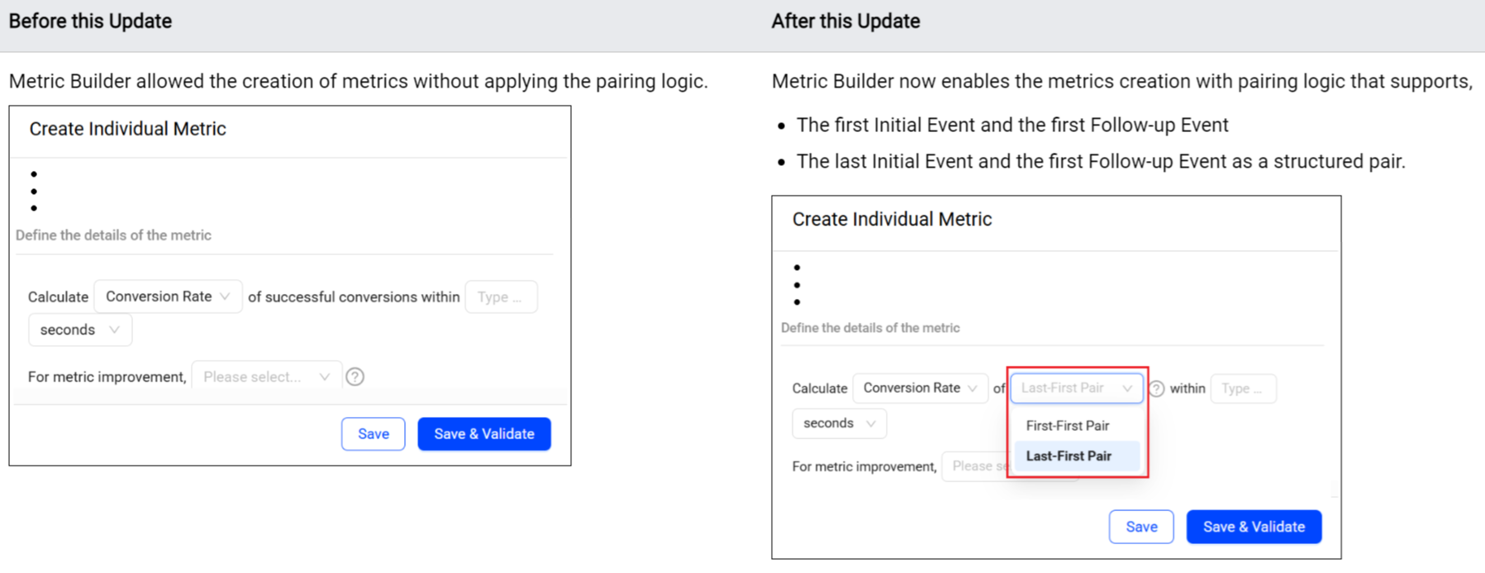
Task: Click Save & Validate in the Before this Update form
Action: (484, 434)
